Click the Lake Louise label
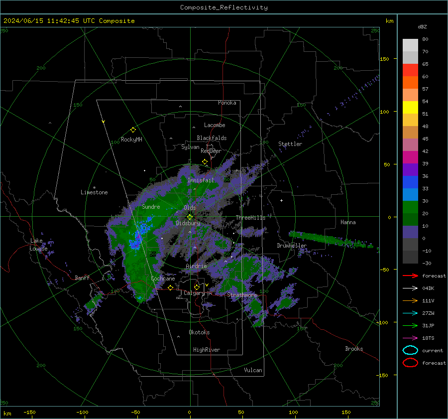Screen dimensions: 448x419 pyautogui.click(x=38, y=245)
